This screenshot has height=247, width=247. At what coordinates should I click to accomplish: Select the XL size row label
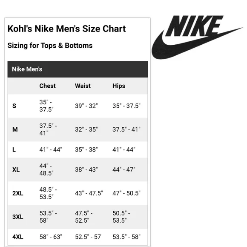click(x=16, y=169)
